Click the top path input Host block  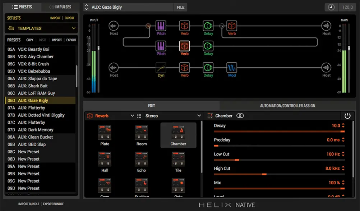point(114,26)
